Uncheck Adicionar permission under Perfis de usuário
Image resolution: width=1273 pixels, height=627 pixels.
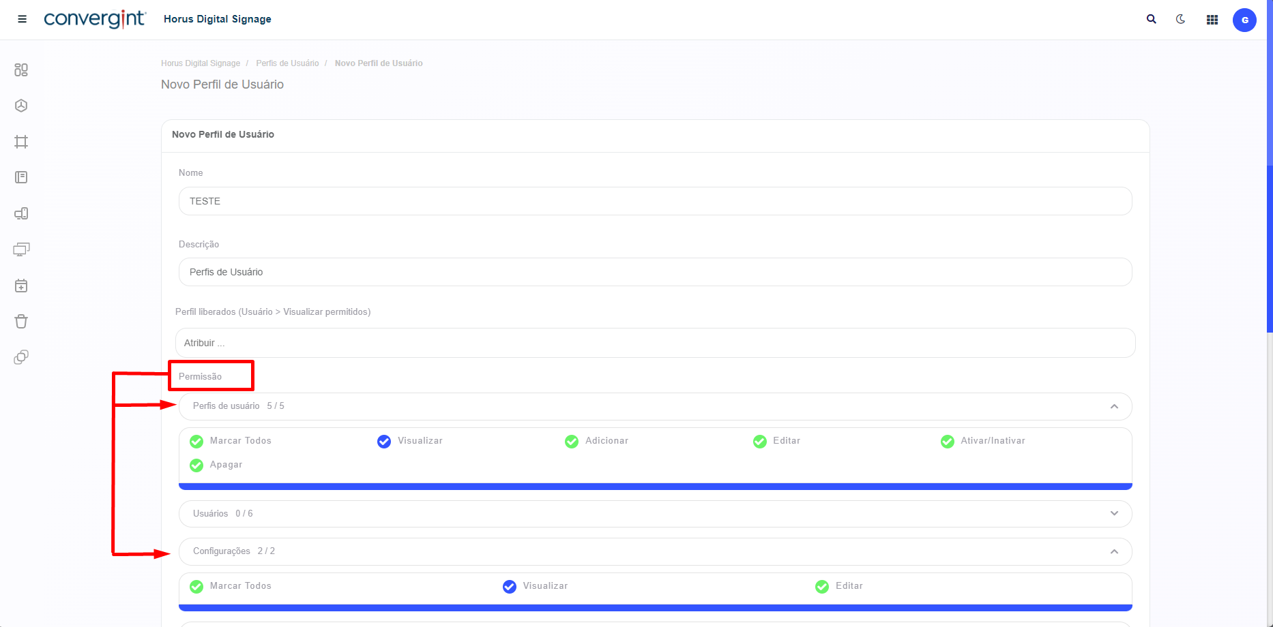[x=572, y=442]
